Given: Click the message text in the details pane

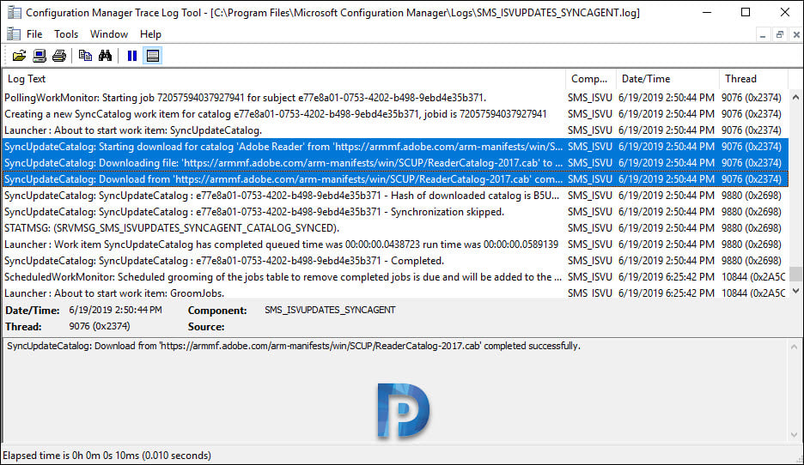Looking at the screenshot, I should (x=293, y=346).
